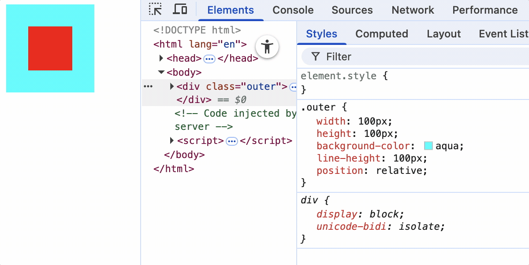Select the closing /div == $0 line

click(x=211, y=100)
